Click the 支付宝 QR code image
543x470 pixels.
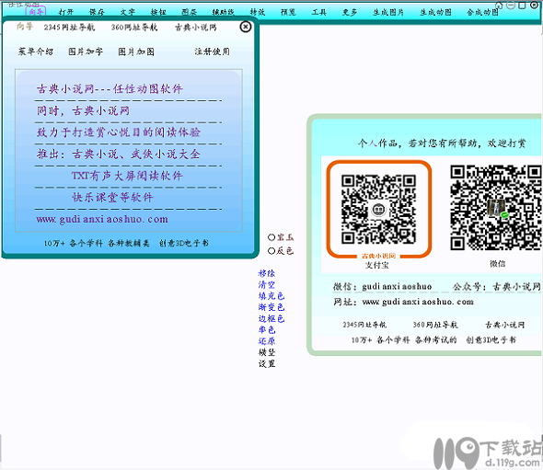[379, 210]
